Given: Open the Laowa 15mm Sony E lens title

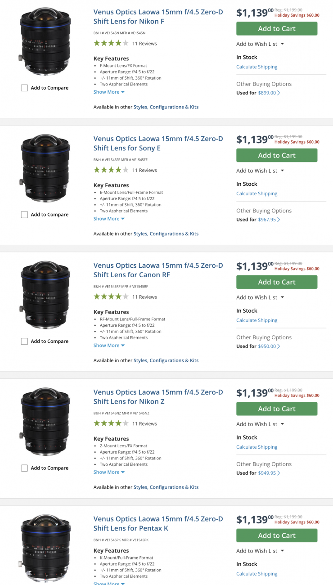Looking at the screenshot, I should pos(158,144).
